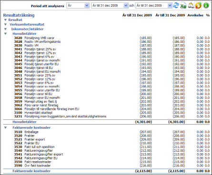Open the balance scales report icon

tap(191, 6)
